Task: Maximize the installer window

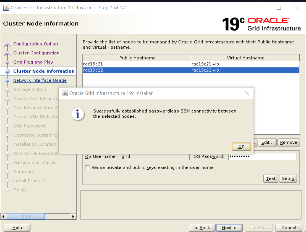Action: click(x=279, y=8)
